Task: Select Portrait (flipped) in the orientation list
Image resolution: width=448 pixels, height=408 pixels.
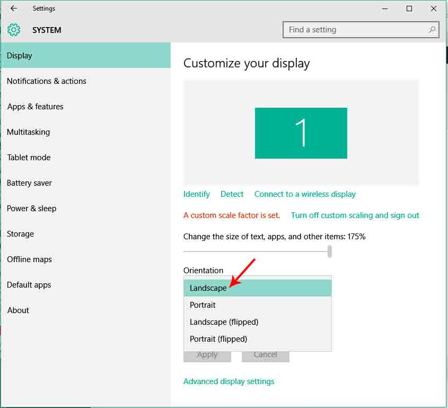Action: point(218,338)
